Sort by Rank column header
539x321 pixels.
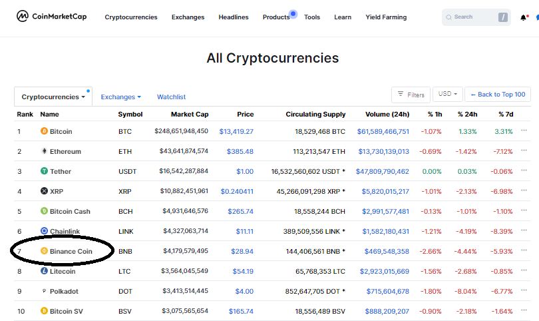pos(25,115)
